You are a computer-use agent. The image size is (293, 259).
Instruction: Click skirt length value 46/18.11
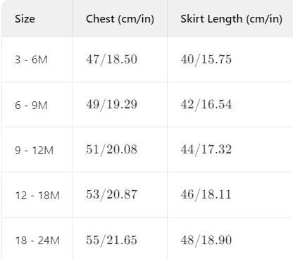[206, 194]
